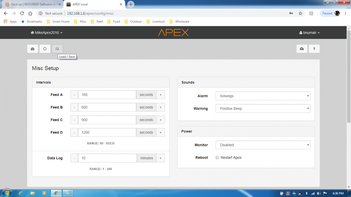Switch to the REEF2REEF Back up tab
351x197 pixels.
click(32, 4)
